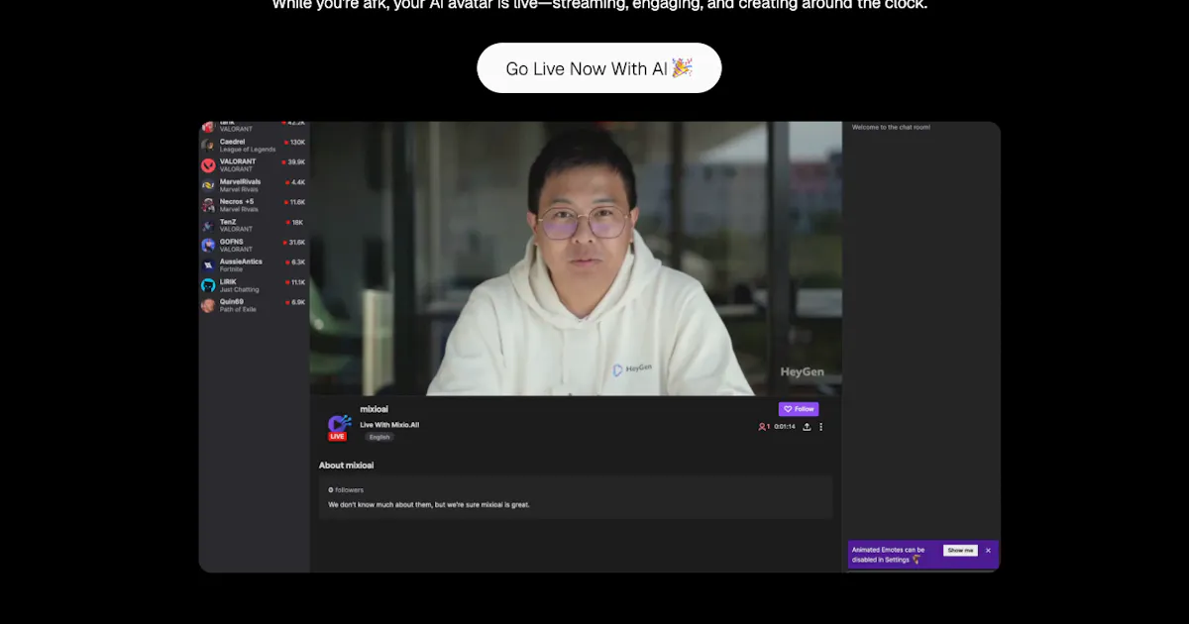Open the three-dot more options menu
The image size is (1189, 624).
click(x=820, y=427)
